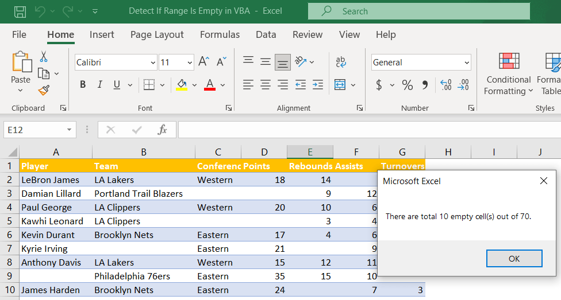
Task: Open Customize Quick Access Toolbar dropdown
Action: click(x=95, y=11)
